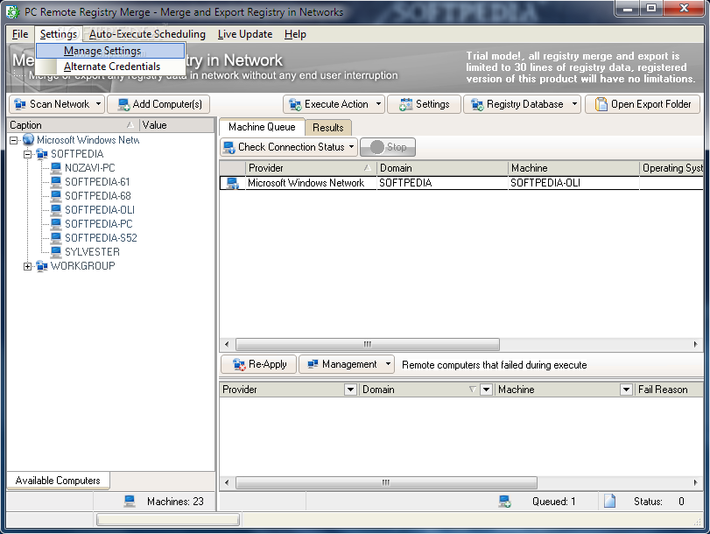Click the SOFTPEDIA-68 computer icon
710x534 pixels.
click(56, 196)
